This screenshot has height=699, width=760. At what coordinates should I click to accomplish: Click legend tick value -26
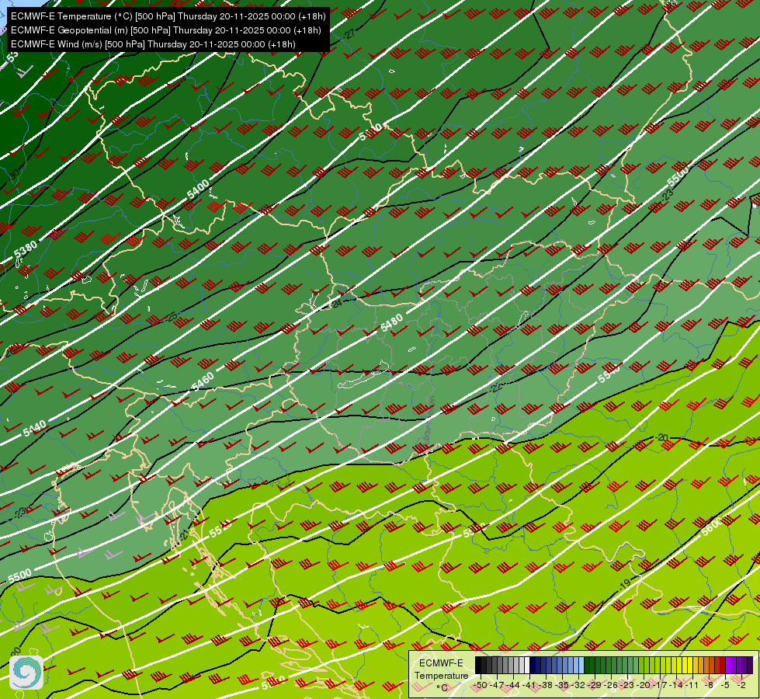coord(611,686)
